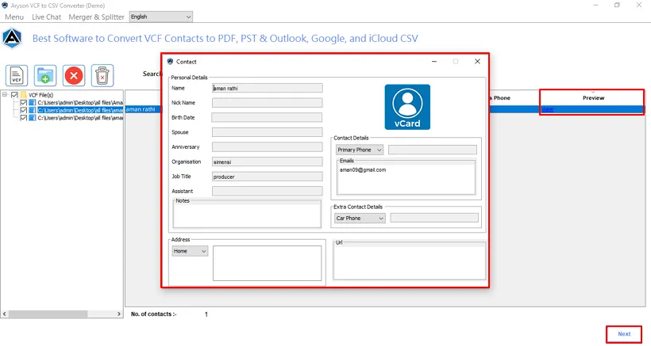Click the Assistant input field
The height and width of the screenshot is (346, 651).
(267, 192)
